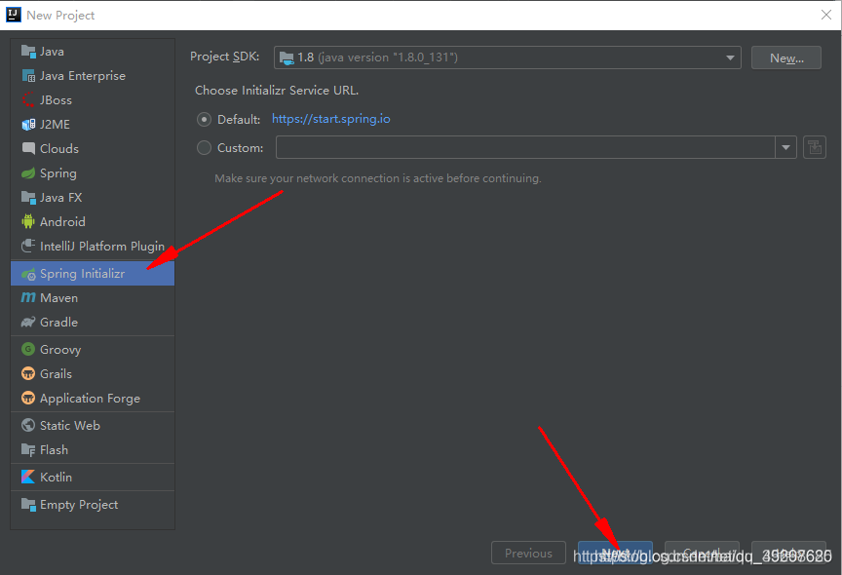This screenshot has width=842, height=575.
Task: Select the Groovy icon
Action: tap(28, 349)
